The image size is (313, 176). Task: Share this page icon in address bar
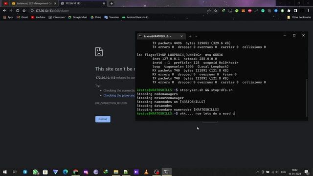209,11
